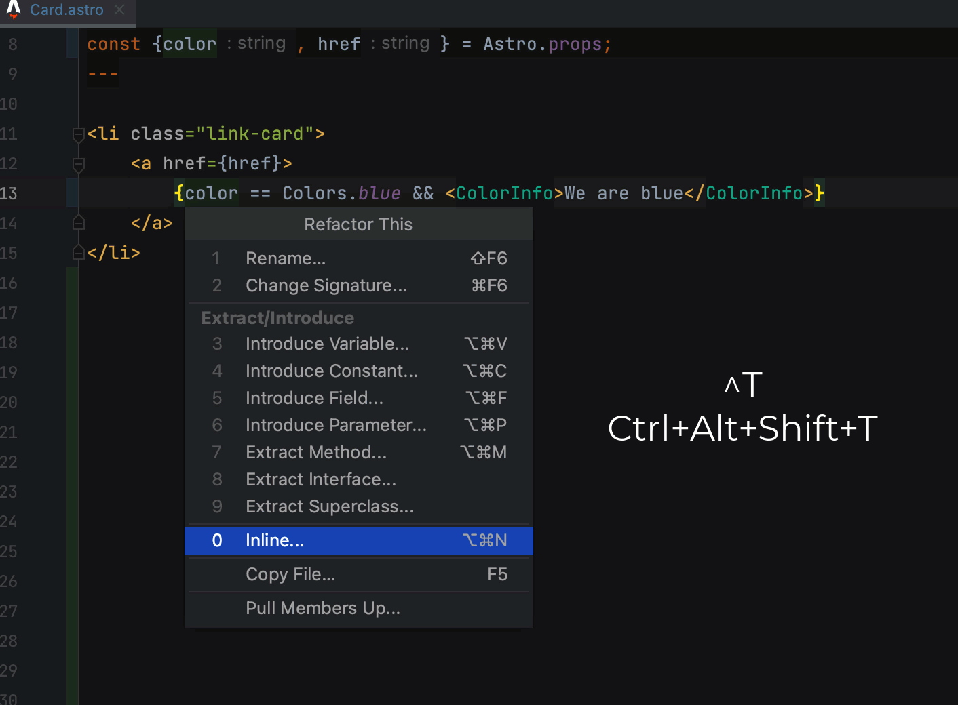Choose Change Signature from the refactor menu
The image size is (958, 705).
coord(326,285)
